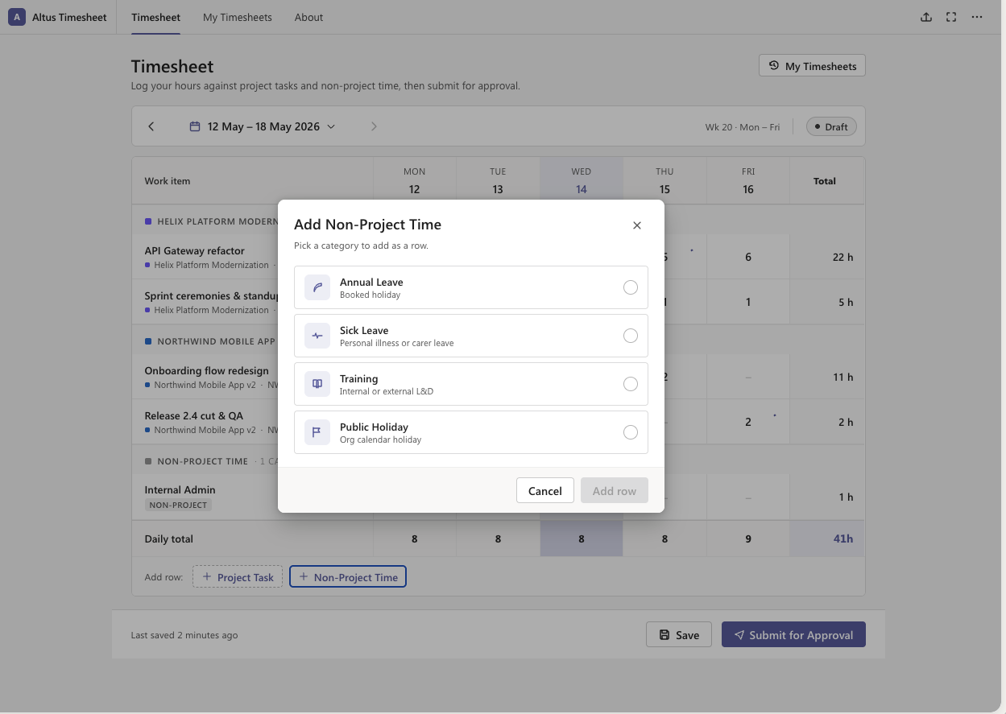Select the Annual Leave radio button
The image size is (1006, 714).
tap(631, 287)
